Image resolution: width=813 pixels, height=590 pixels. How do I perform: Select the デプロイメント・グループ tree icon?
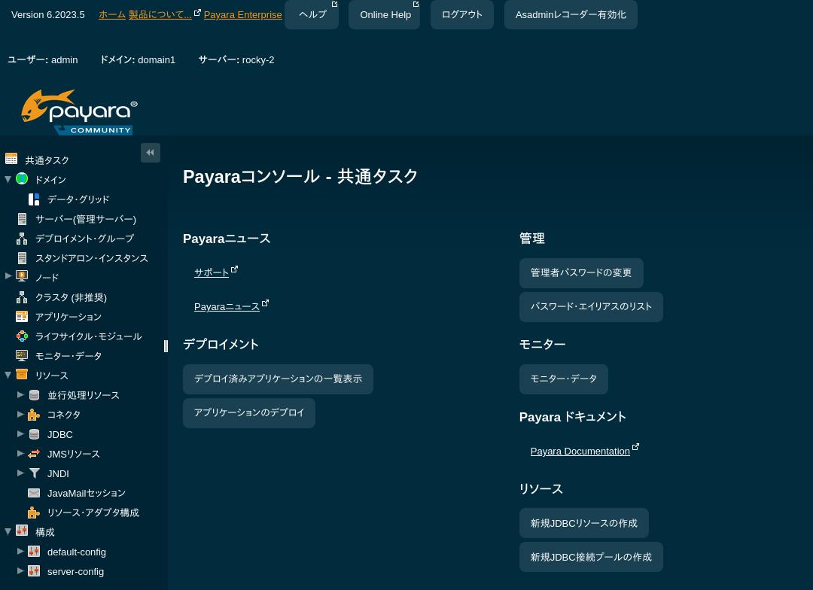coord(22,238)
